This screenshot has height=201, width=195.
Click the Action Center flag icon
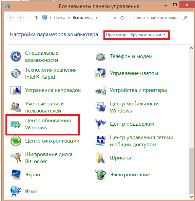tap(100, 124)
